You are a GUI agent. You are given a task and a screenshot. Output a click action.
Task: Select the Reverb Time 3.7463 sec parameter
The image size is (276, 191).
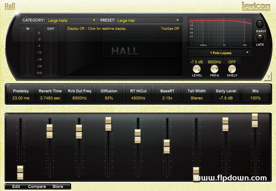(50, 94)
